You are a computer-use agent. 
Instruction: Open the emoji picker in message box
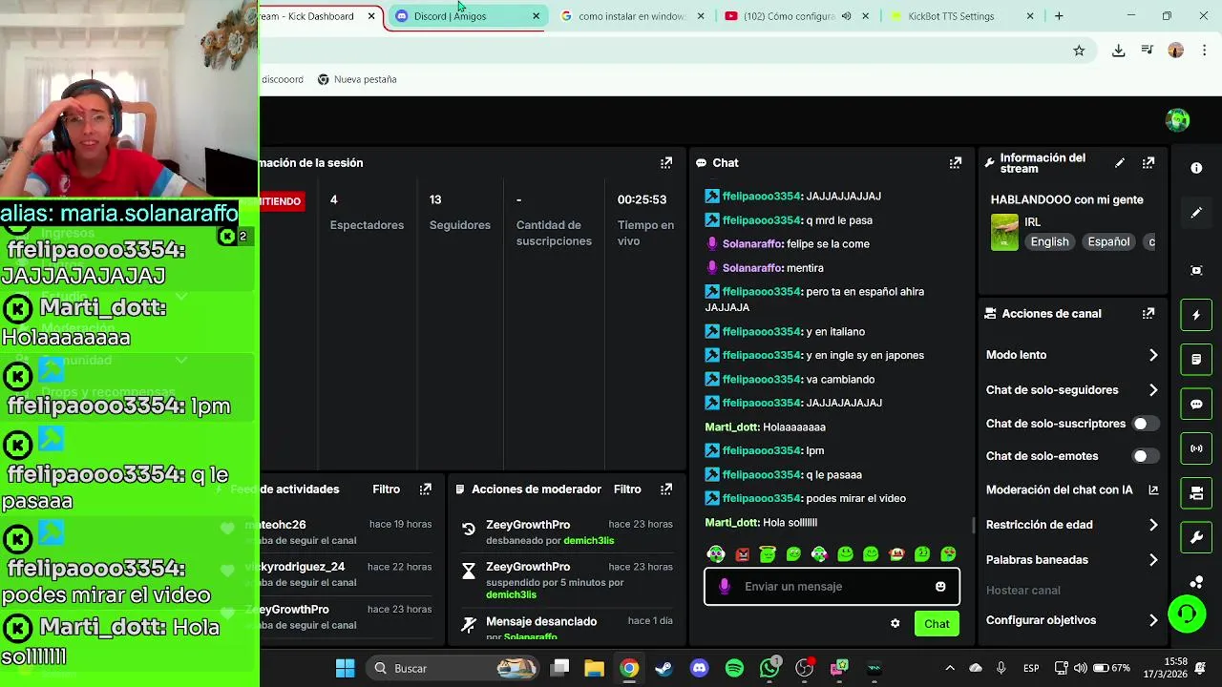tap(940, 587)
